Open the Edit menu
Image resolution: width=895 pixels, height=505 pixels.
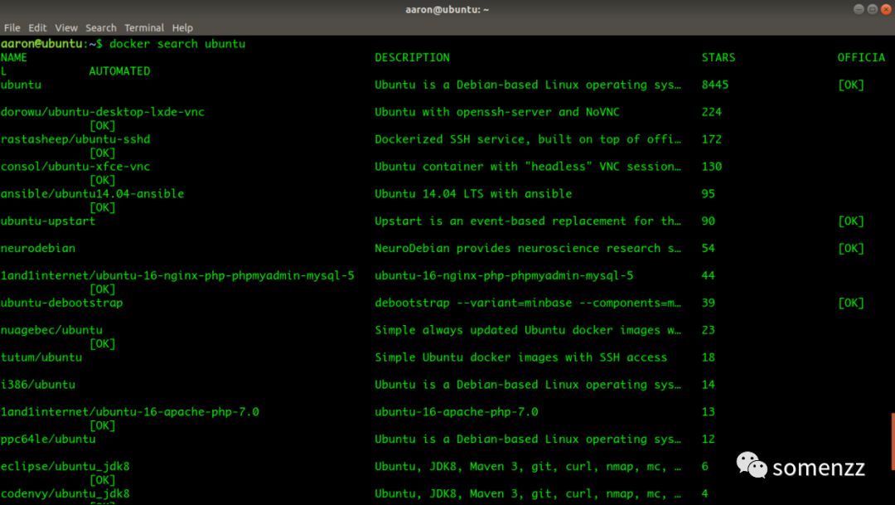pos(37,27)
